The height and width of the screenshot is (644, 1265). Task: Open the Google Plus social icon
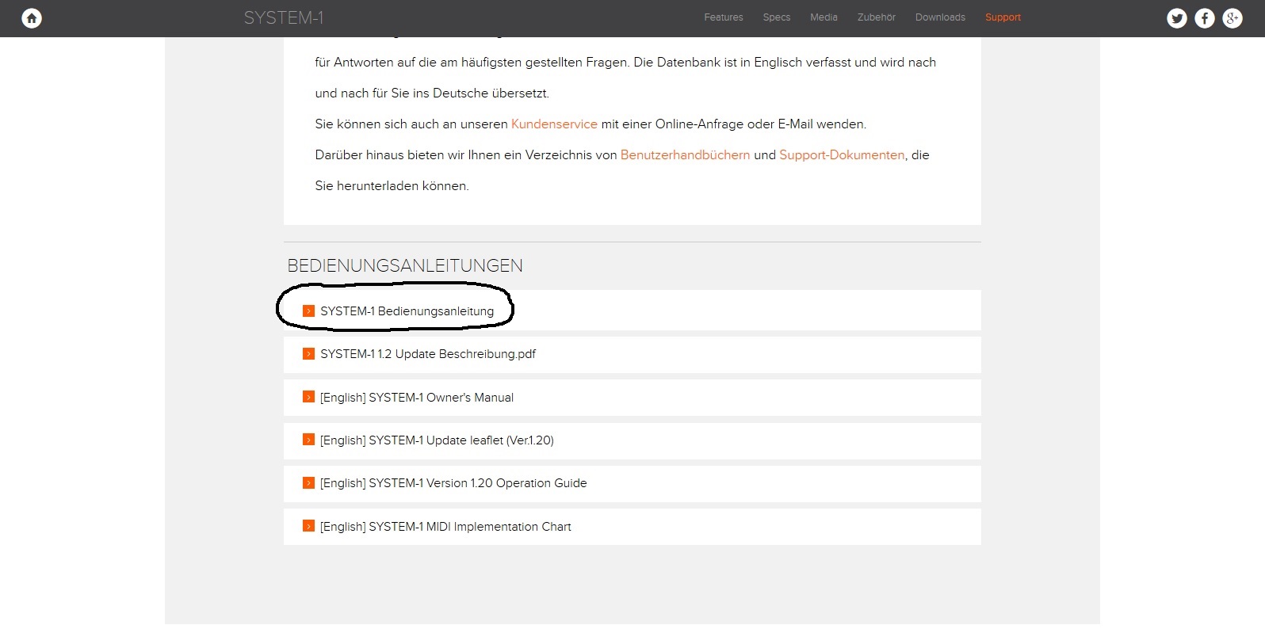[1233, 18]
